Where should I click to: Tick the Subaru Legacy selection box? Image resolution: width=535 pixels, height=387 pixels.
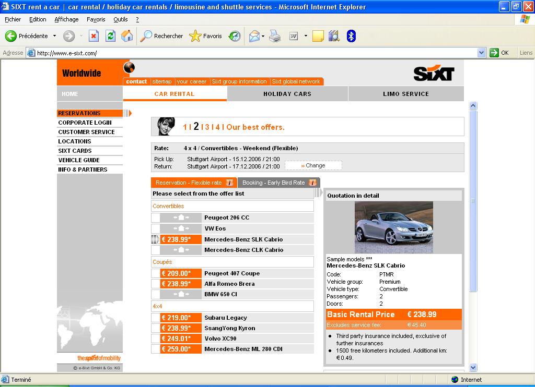pyautogui.click(x=156, y=318)
